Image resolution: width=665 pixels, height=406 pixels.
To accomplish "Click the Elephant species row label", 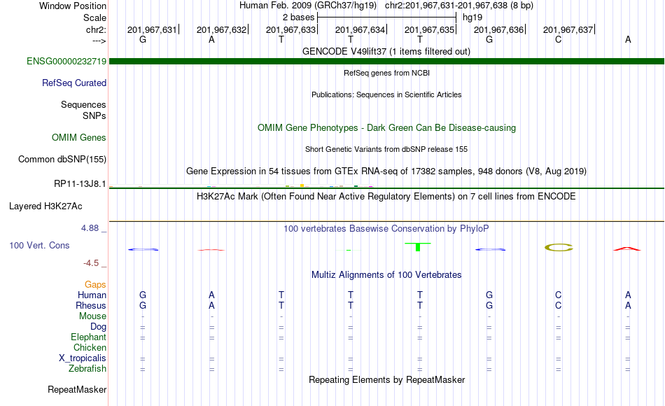I will (x=89, y=337).
